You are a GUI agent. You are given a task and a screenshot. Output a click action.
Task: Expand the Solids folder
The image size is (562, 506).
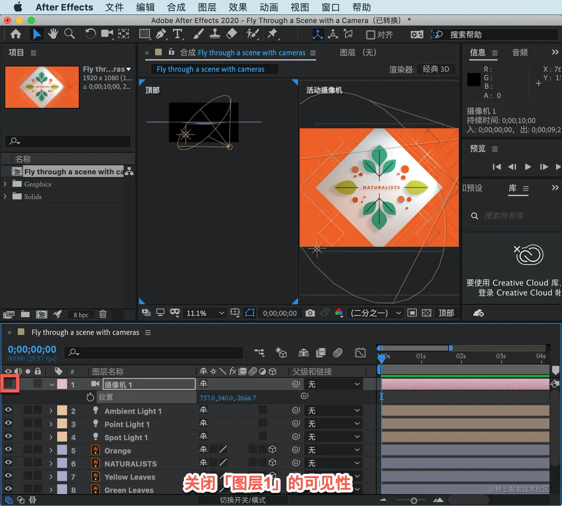tap(5, 196)
